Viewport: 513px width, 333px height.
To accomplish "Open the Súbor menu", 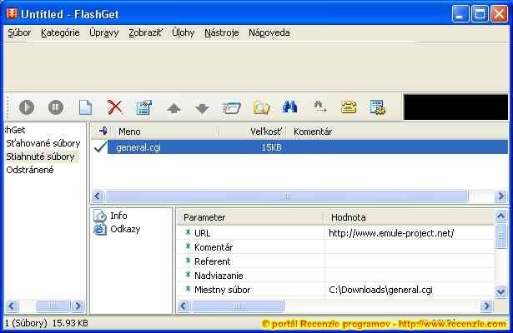I will point(18,33).
